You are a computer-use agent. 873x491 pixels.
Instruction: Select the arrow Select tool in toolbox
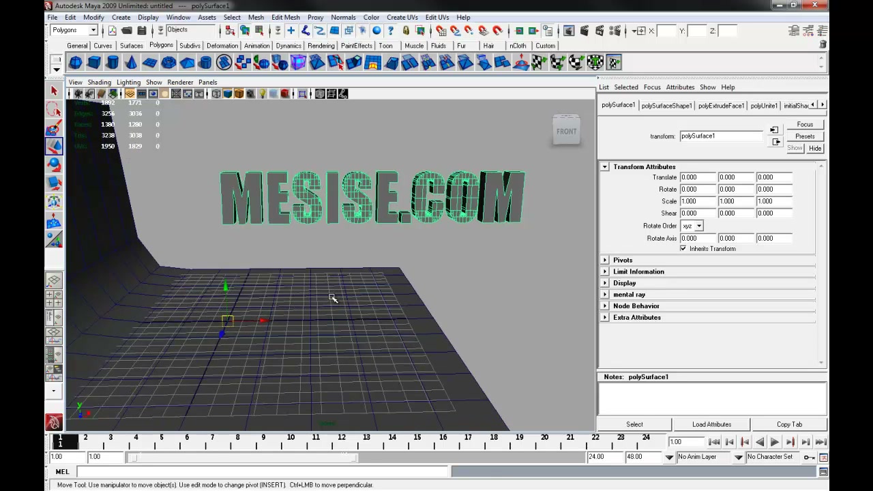click(x=55, y=91)
